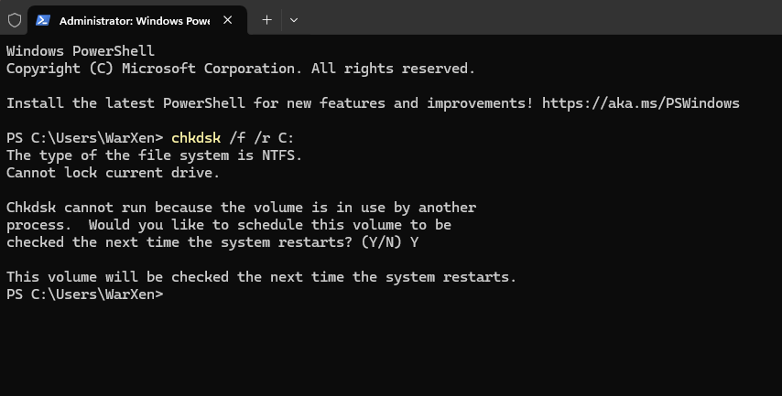Open a new tab with the plus button

(x=267, y=19)
